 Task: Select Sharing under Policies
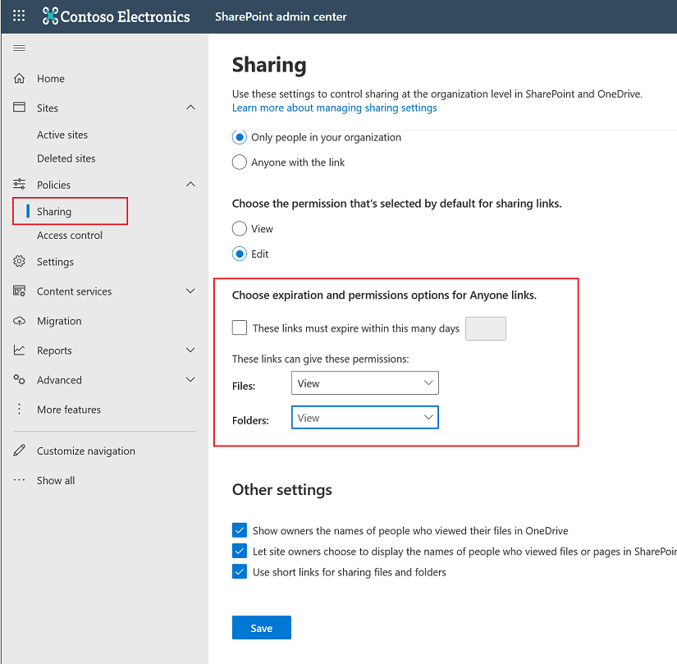[x=54, y=212]
